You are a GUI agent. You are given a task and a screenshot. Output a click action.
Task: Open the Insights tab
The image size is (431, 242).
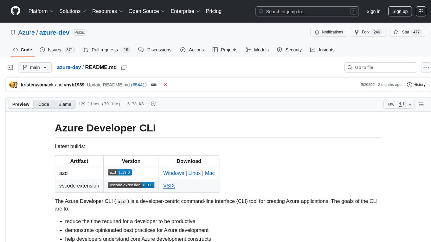(x=322, y=50)
